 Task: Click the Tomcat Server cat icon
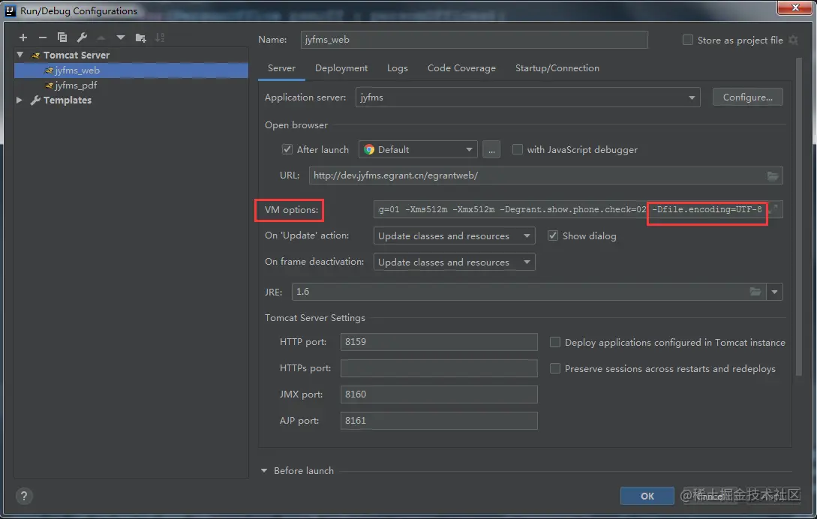click(36, 55)
